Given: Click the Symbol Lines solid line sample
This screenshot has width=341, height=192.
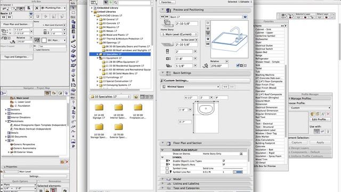Looking at the screenshot, I should (233, 169).
